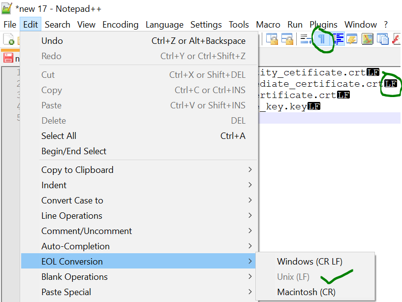
Task: Open Define your language icon
Action: (x=352, y=39)
